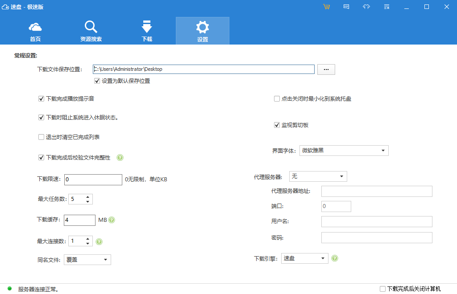Select the 设置 tab

(x=203, y=31)
